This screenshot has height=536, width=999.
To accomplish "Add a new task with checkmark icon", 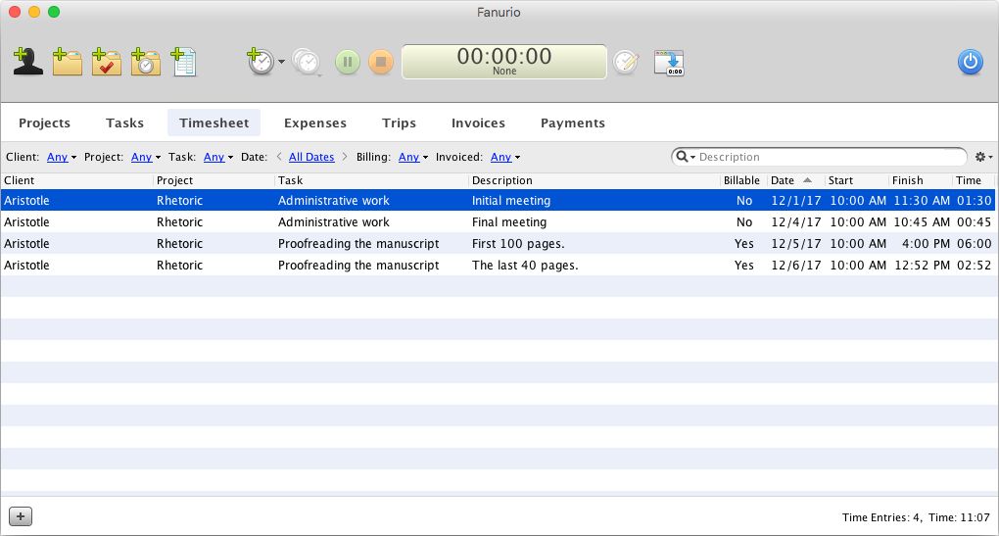I will (107, 62).
